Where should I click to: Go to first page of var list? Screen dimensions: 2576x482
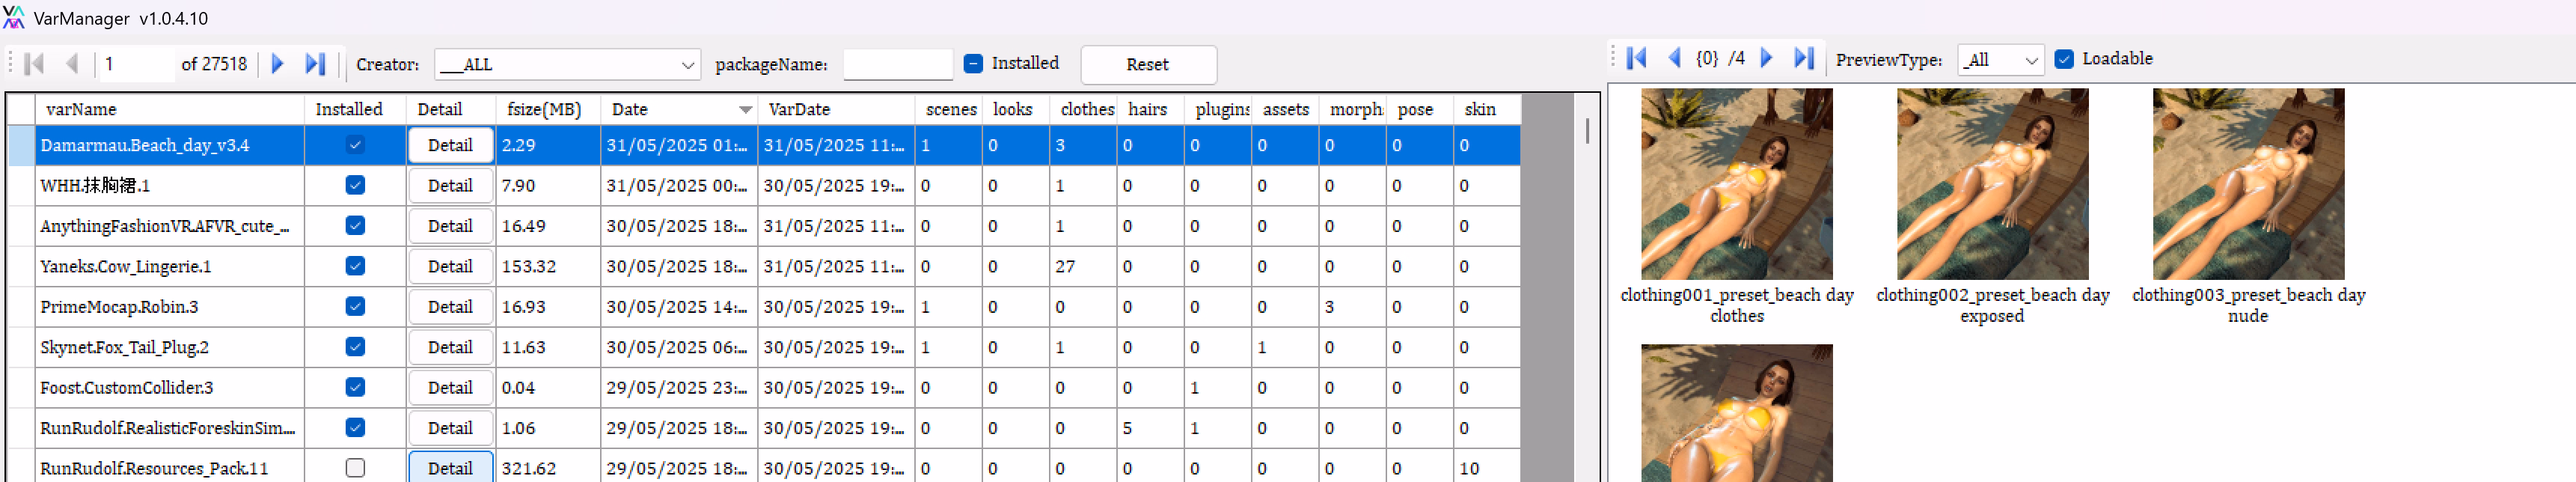[x=34, y=64]
